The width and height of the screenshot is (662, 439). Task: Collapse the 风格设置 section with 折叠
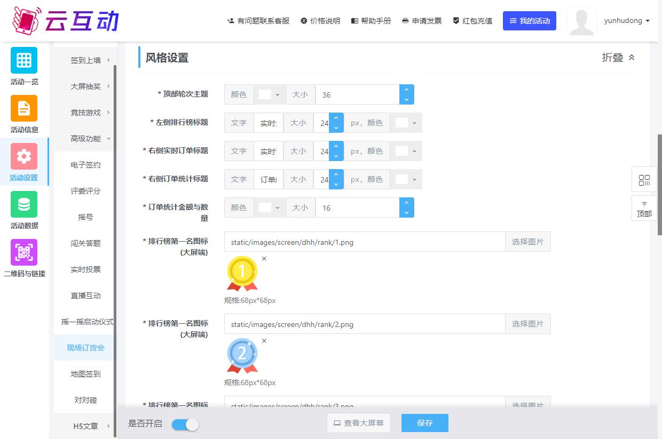pyautogui.click(x=618, y=58)
